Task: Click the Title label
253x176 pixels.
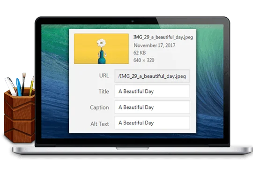Action: (x=104, y=92)
